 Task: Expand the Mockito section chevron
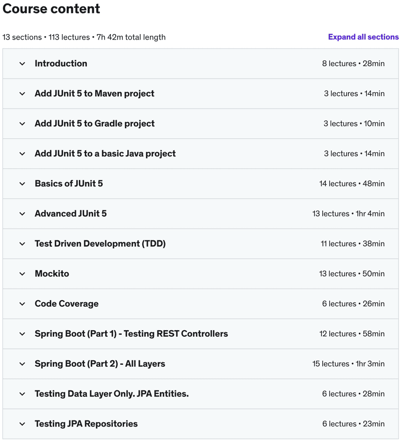click(x=22, y=274)
